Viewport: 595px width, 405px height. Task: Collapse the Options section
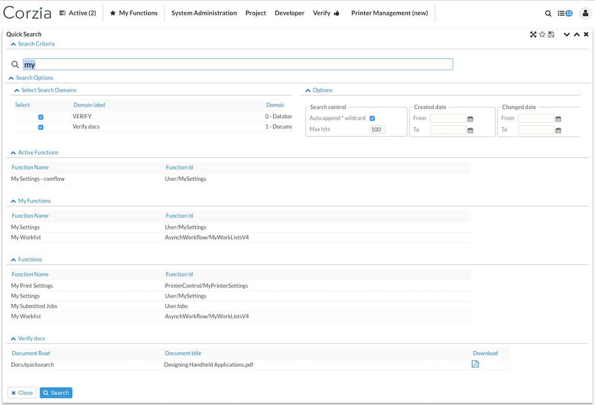point(319,90)
